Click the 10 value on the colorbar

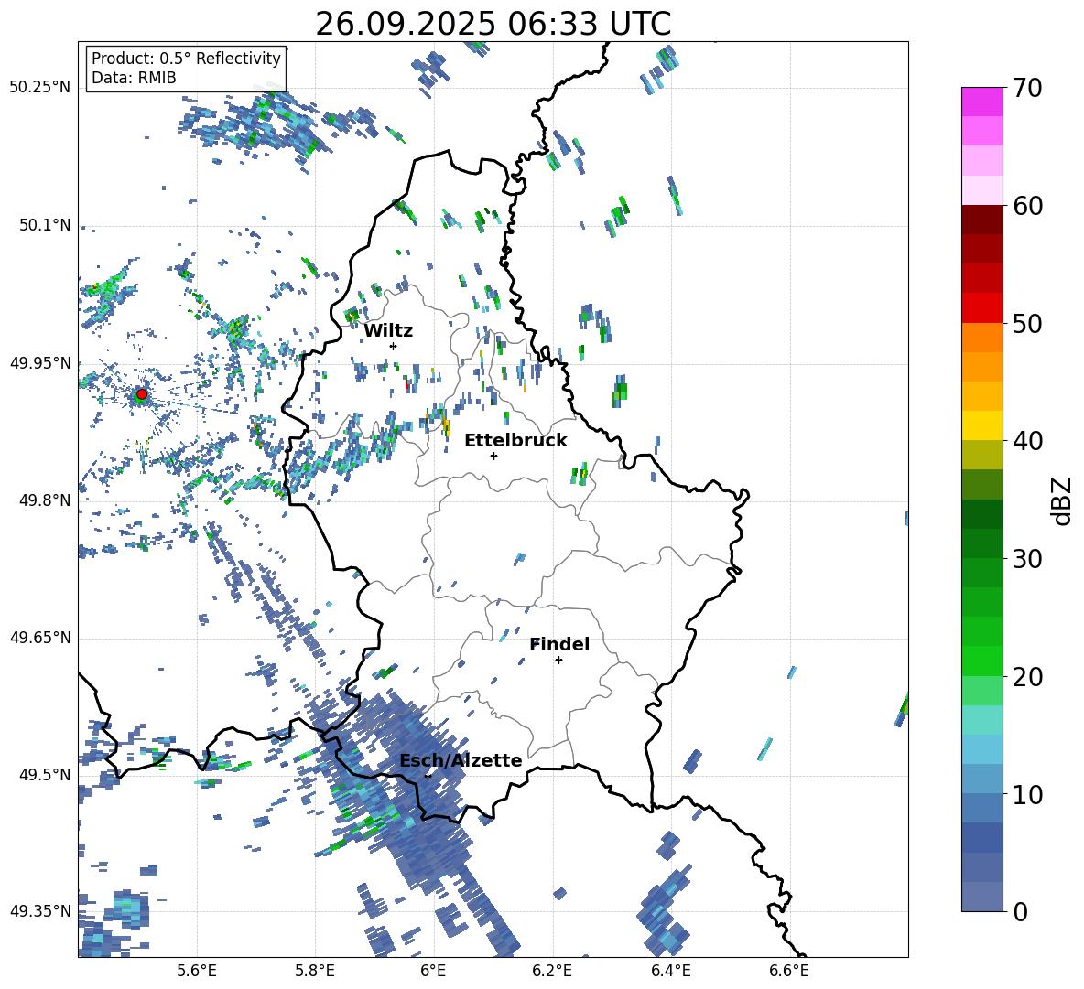point(1027,794)
